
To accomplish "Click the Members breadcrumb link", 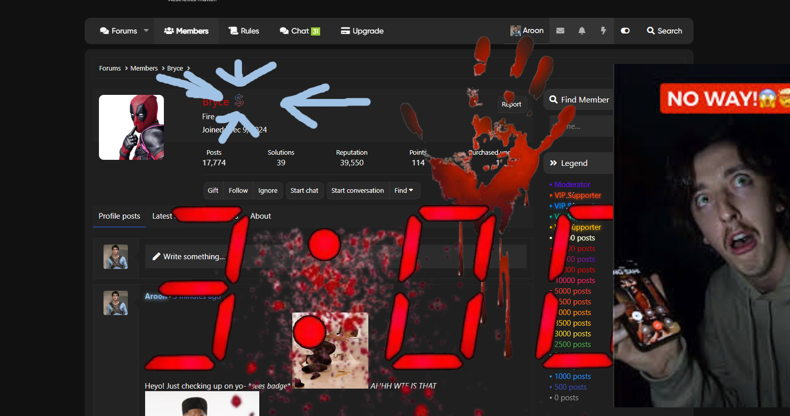I will coord(144,68).
